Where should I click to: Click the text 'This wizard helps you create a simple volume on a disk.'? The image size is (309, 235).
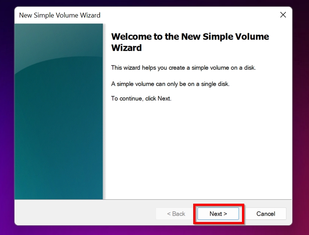pyautogui.click(x=183, y=68)
